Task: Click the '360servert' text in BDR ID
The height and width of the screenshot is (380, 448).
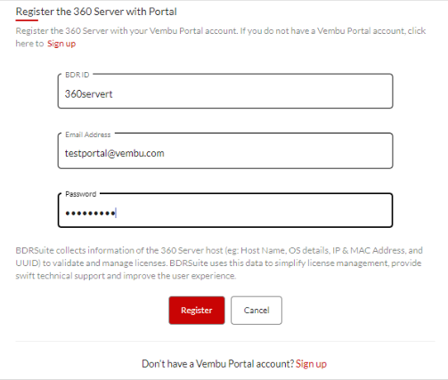Action: [88, 94]
